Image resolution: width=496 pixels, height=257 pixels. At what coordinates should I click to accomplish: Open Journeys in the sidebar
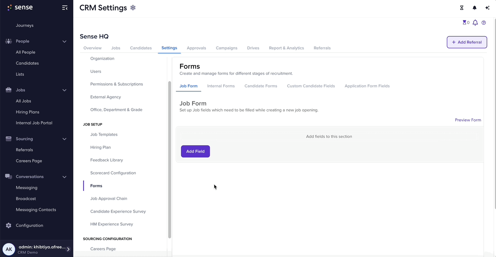25,25
